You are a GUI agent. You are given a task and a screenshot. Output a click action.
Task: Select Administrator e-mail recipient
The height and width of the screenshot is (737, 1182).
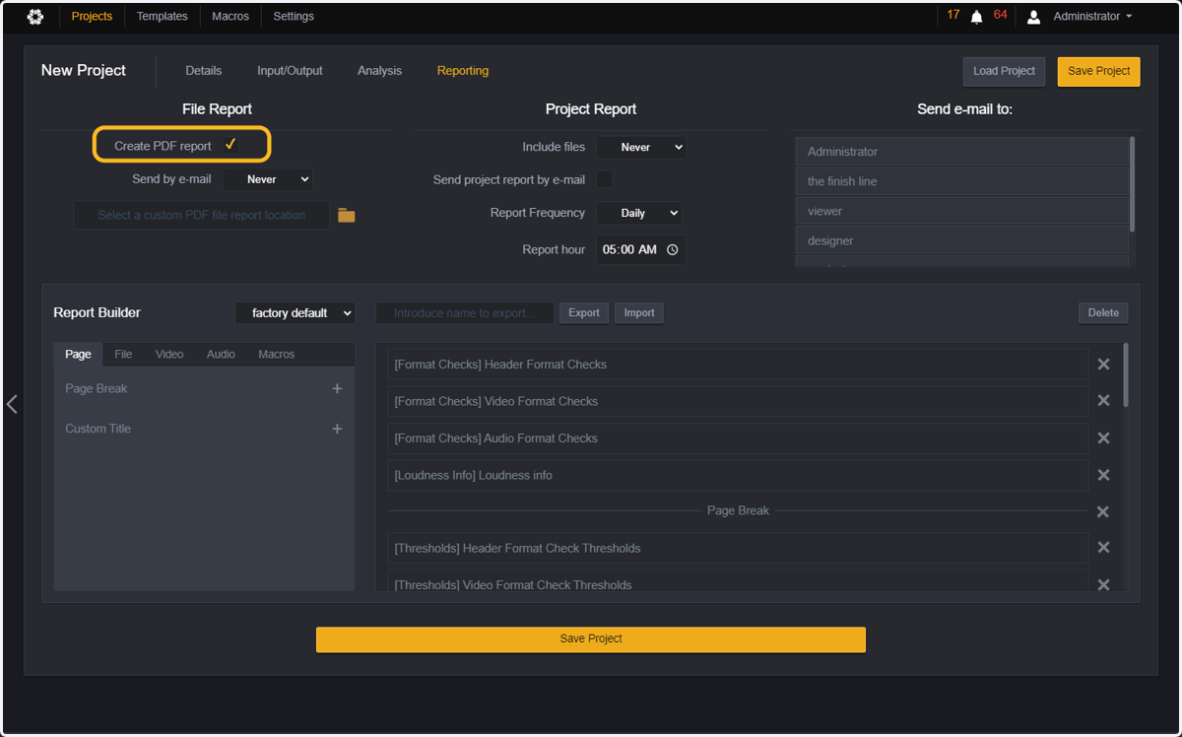click(962, 152)
